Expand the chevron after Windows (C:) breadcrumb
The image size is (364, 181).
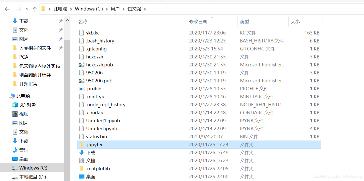[x=107, y=9]
